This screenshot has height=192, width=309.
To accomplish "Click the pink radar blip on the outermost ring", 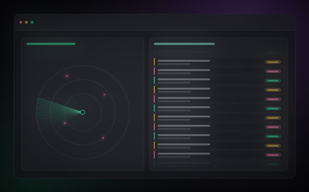I will pyautogui.click(x=67, y=76).
